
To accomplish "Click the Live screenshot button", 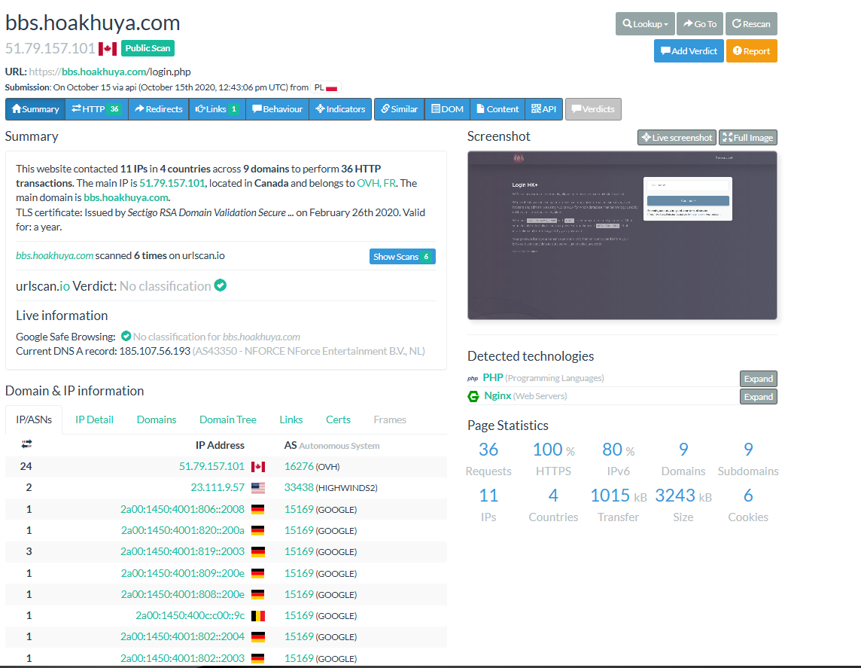I will [676, 138].
